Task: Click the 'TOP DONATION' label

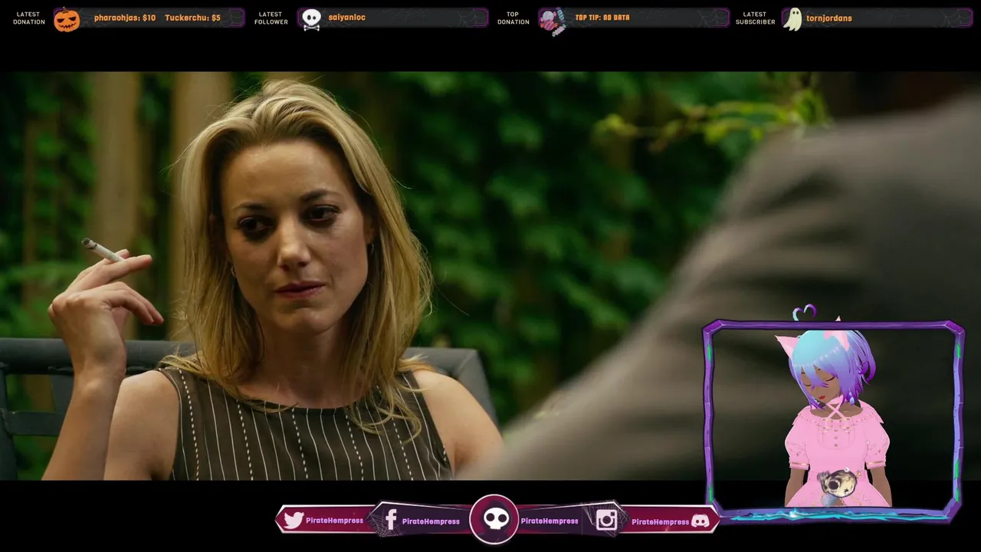Action: pyautogui.click(x=513, y=18)
